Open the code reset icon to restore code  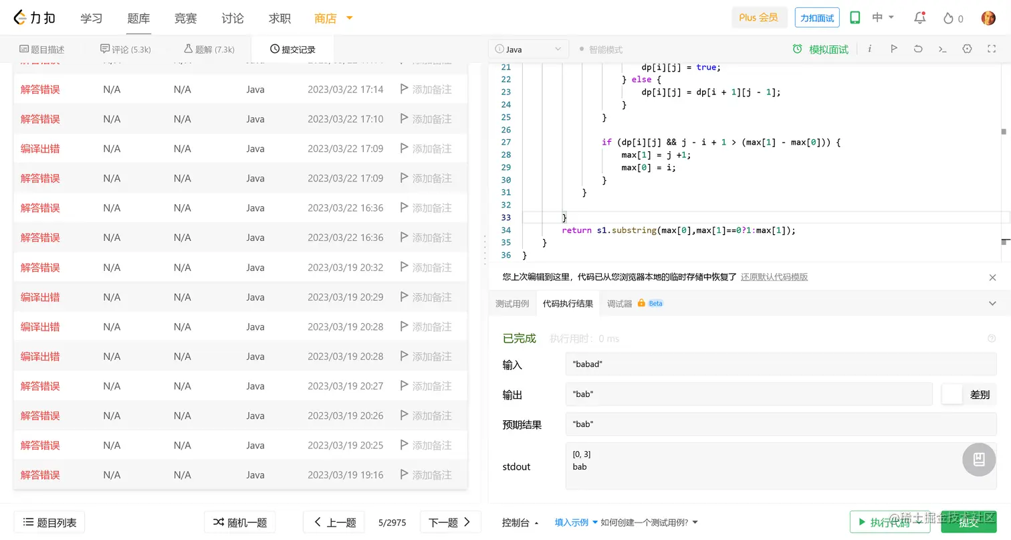click(x=918, y=48)
